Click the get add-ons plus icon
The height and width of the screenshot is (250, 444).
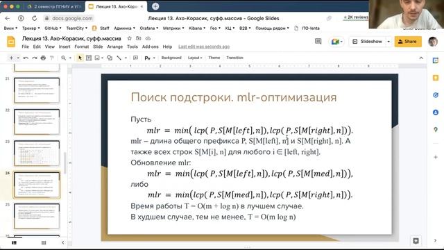coord(436,157)
